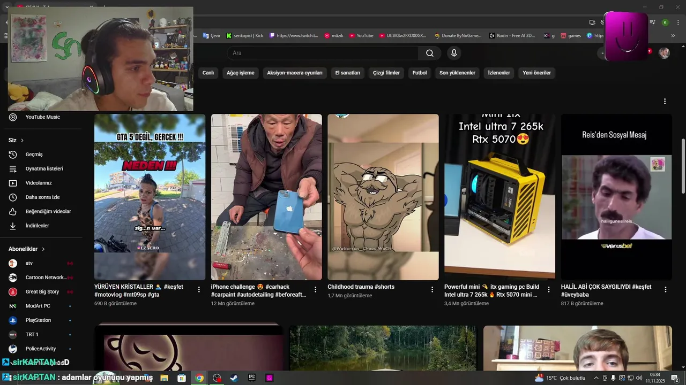Screen dimensions: 686x385
Task: Open File Explorer from taskbar
Action: pyautogui.click(x=164, y=378)
